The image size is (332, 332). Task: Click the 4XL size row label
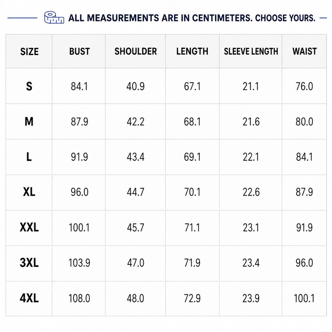29,298
